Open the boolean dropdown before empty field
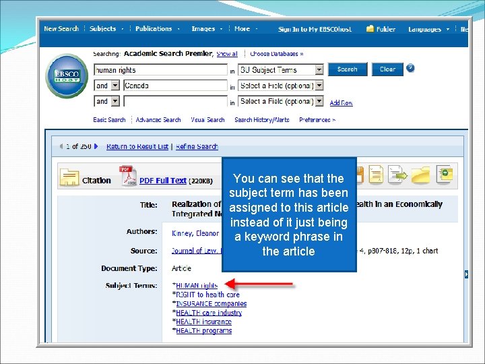 (115, 101)
